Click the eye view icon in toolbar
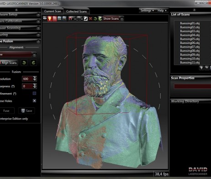 45,18
